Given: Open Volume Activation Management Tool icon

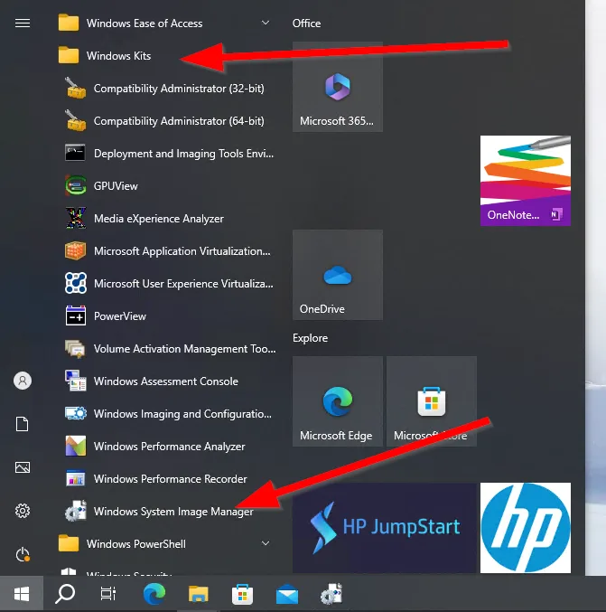Looking at the screenshot, I should coord(75,349).
